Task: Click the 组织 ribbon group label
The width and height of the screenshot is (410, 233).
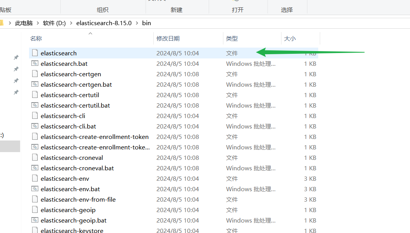Action: 103,10
